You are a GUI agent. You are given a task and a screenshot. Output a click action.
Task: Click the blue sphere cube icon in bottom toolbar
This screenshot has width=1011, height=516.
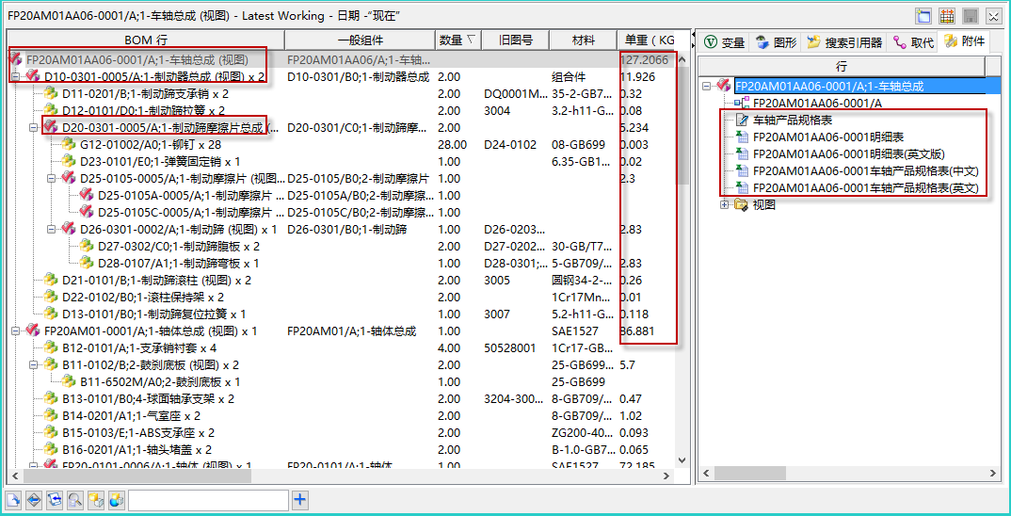coord(116,500)
